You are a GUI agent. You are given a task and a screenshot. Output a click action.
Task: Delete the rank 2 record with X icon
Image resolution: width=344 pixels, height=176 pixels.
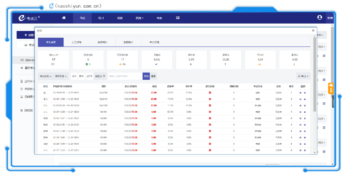tap(305, 99)
